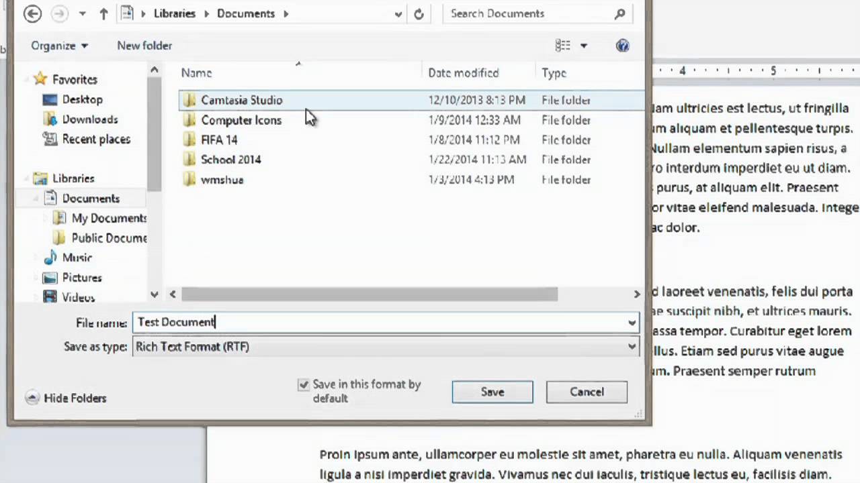This screenshot has height=483, width=860.
Task: Sort files by Date modified column
Action: tap(464, 72)
